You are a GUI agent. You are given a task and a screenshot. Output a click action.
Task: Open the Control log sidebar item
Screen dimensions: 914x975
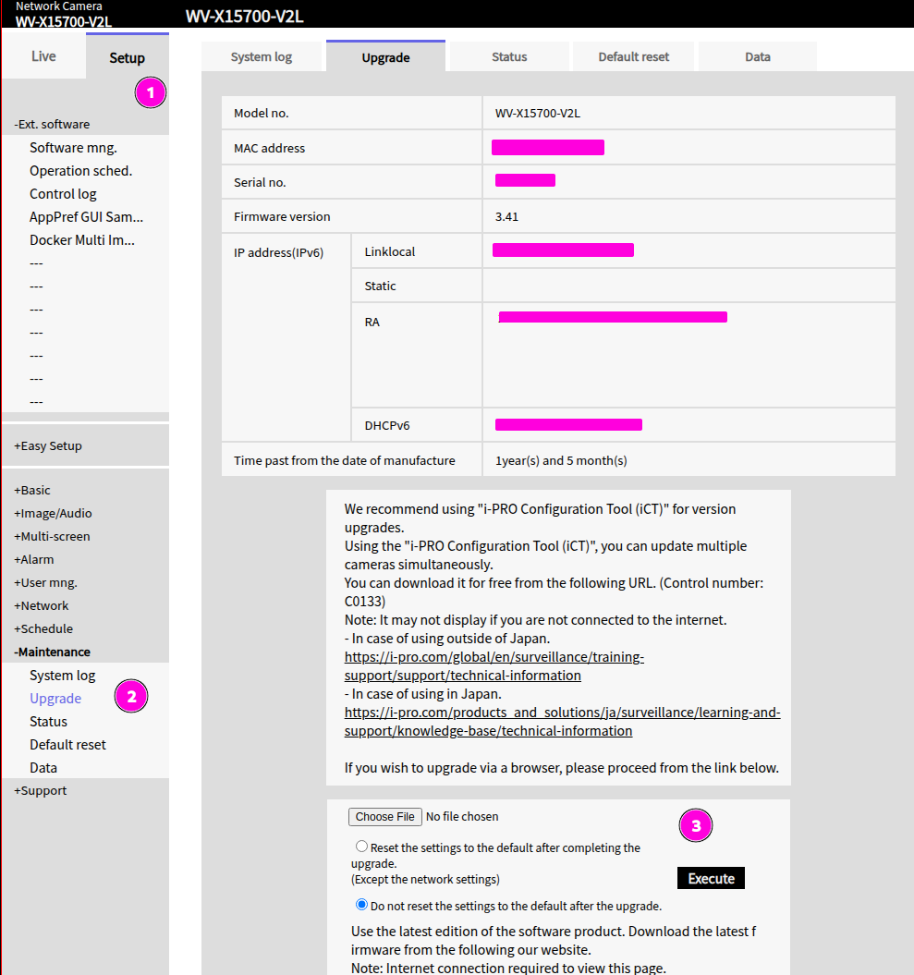pos(63,194)
